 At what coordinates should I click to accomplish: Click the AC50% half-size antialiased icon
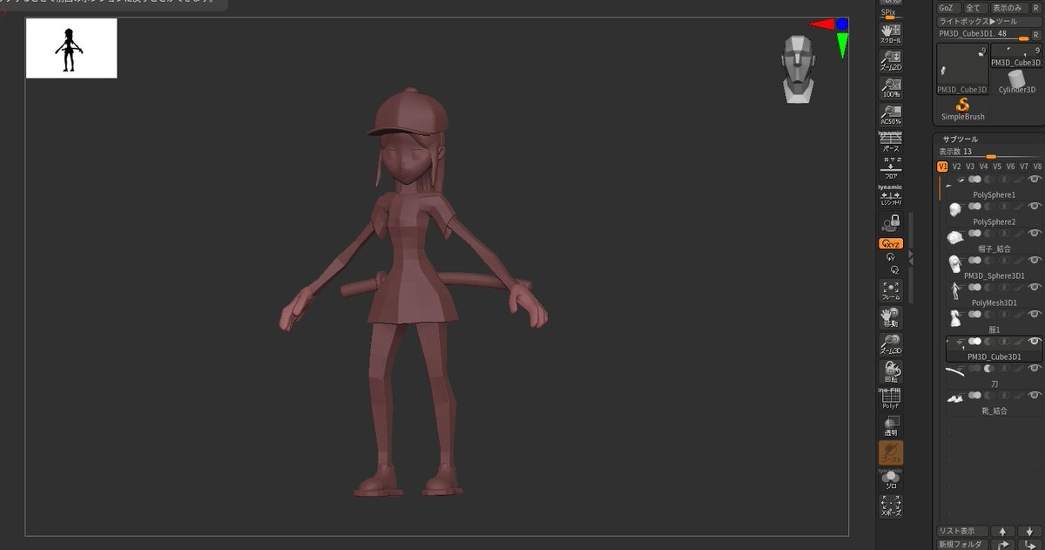click(891, 115)
